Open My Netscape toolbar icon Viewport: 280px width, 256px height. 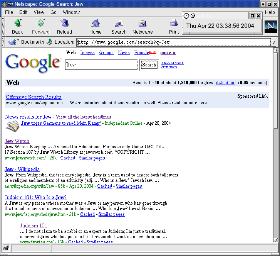click(x=143, y=23)
